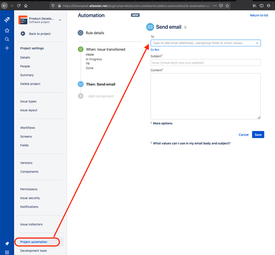This screenshot has height=255, width=275.
Task: Click the browser forward arrow button
Action: click(x=12, y=6)
